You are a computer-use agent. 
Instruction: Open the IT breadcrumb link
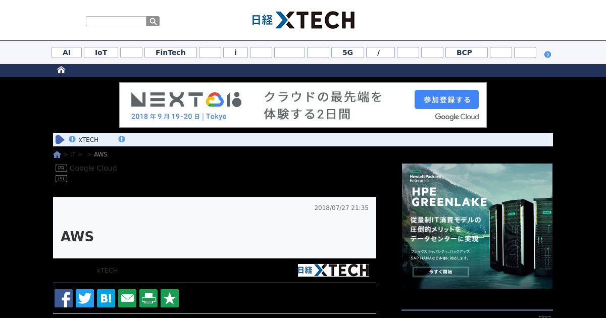click(x=73, y=154)
